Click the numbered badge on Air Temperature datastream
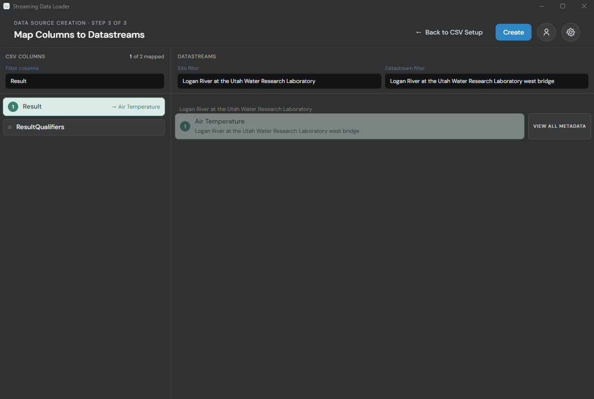This screenshot has height=399, width=594. (185, 126)
